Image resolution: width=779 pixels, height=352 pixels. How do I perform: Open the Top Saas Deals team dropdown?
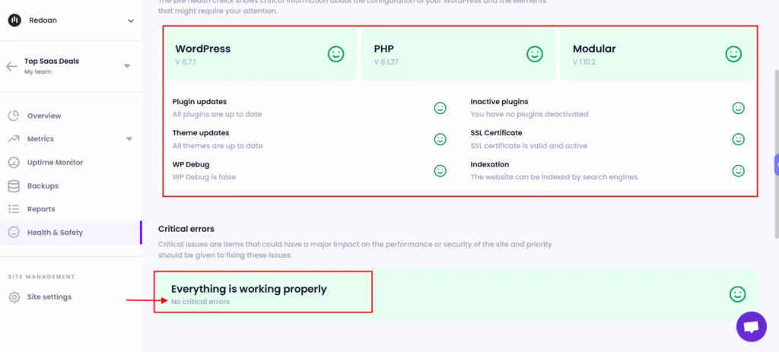coord(127,66)
